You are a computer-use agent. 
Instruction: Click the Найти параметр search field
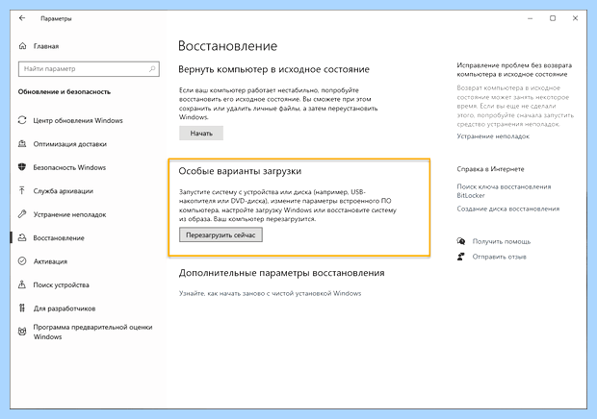[89, 69]
